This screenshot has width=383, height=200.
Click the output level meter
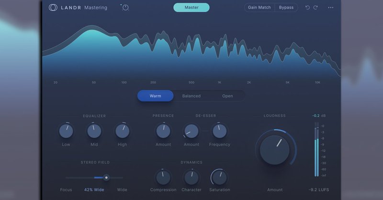click(316, 149)
